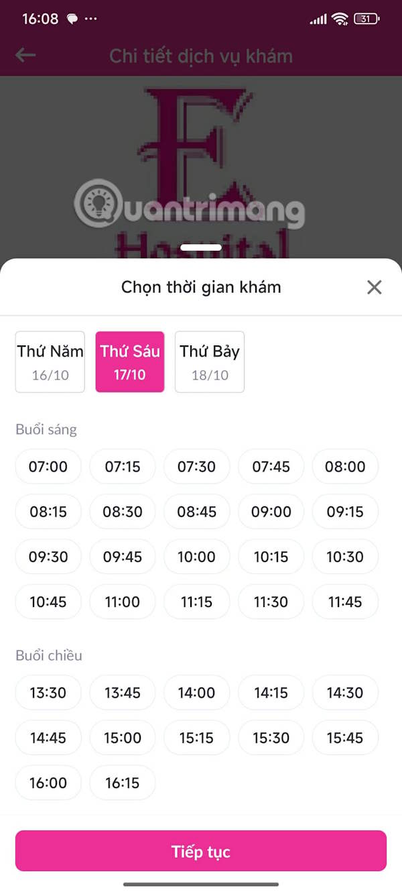Tap the back arrow icon
This screenshot has width=402, height=894.
tap(25, 55)
